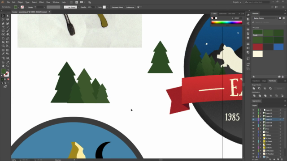Pick the red swatch in Libraries

pyautogui.click(x=257, y=47)
